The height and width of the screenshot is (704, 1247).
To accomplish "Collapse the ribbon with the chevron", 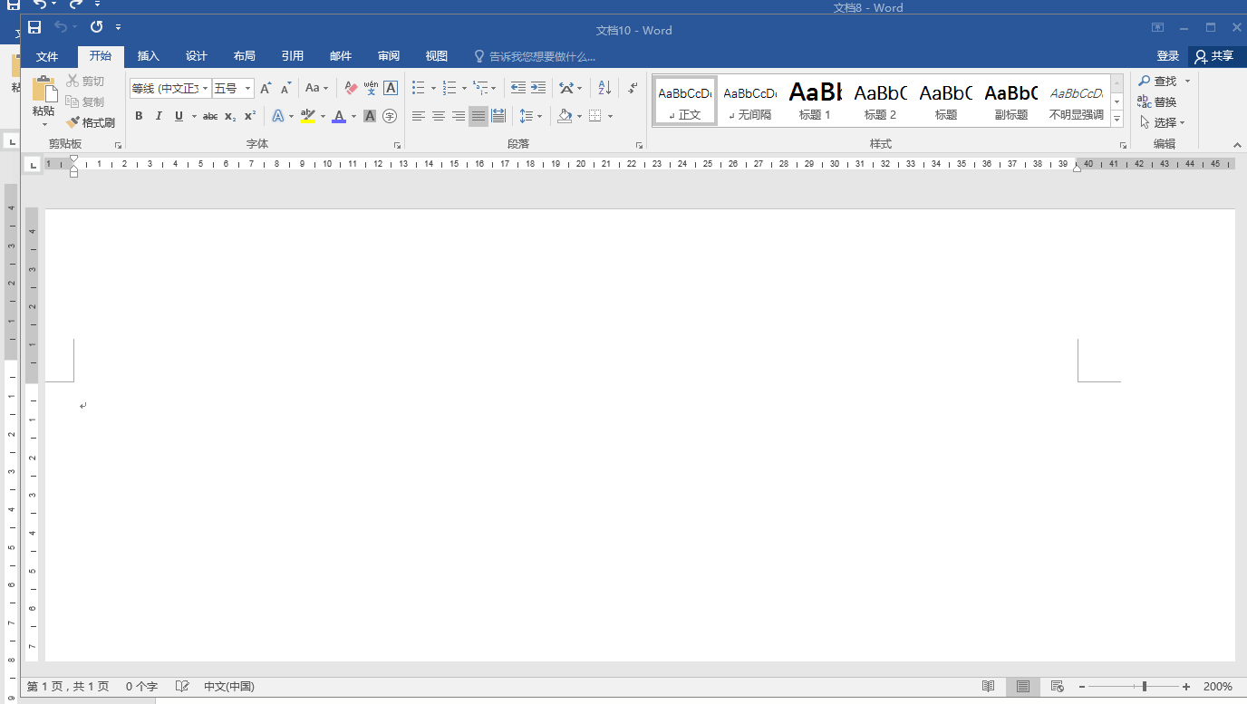I will point(1237,145).
